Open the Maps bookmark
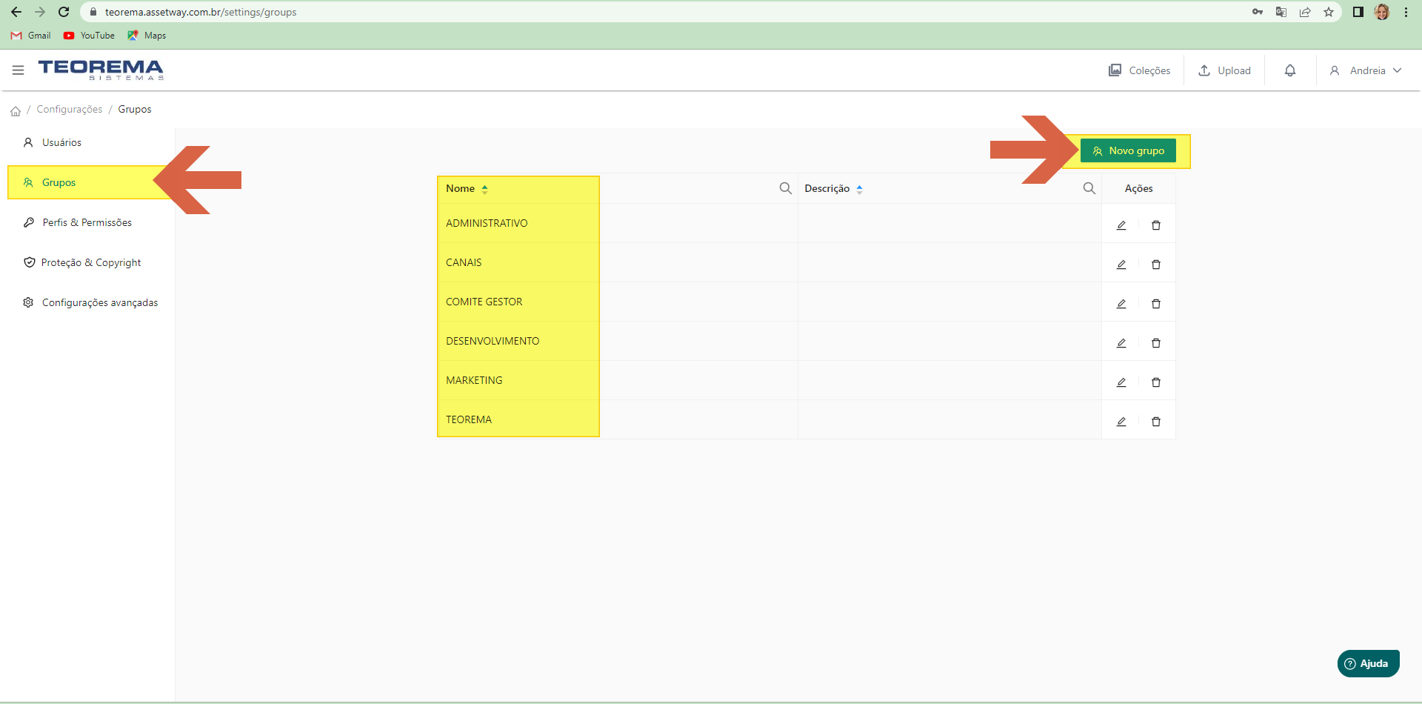 pyautogui.click(x=147, y=36)
